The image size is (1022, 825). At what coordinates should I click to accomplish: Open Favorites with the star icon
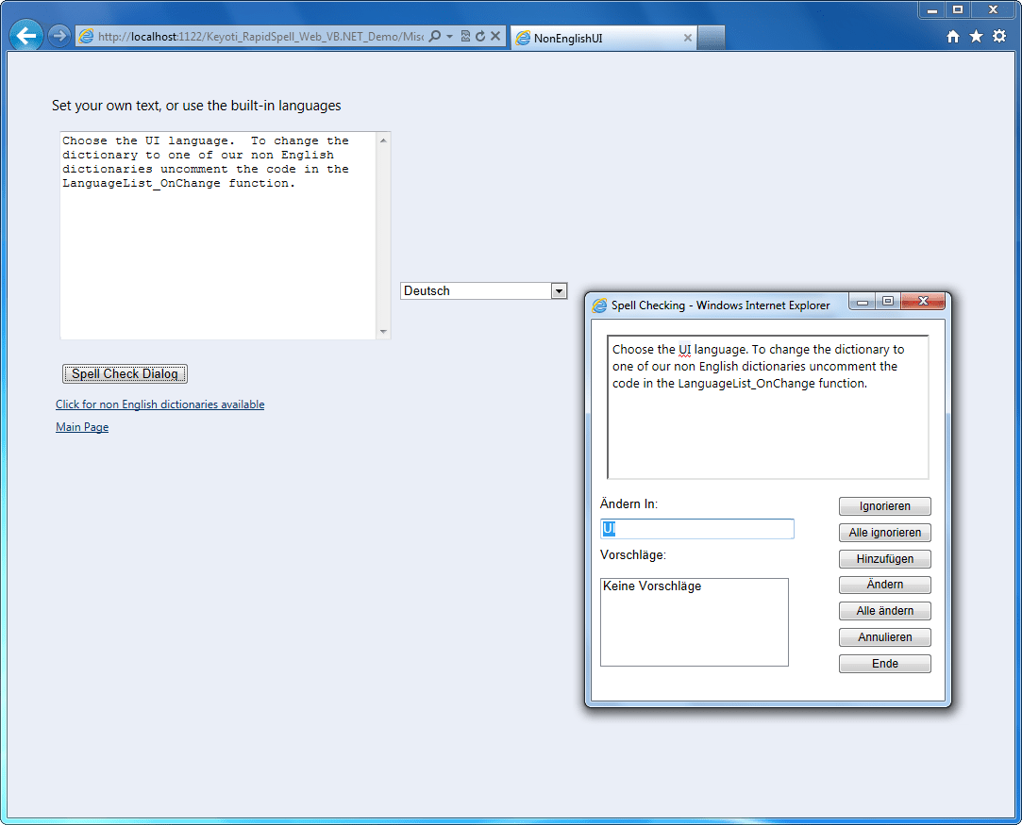pos(976,35)
